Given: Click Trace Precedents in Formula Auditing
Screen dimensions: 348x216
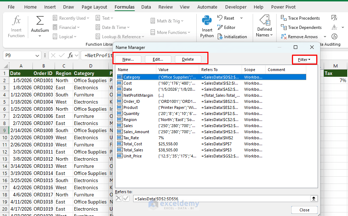Looking at the screenshot, I should (x=300, y=18).
